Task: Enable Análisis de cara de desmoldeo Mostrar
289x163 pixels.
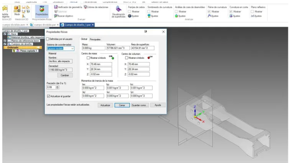Action: click(x=176, y=12)
